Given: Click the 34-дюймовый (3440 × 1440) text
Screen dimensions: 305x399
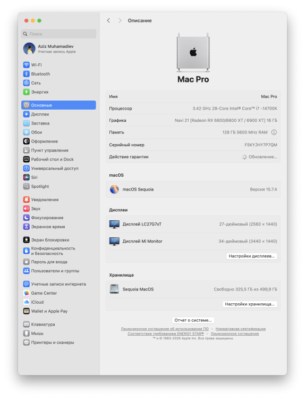Looking at the screenshot, I should tap(248, 241).
